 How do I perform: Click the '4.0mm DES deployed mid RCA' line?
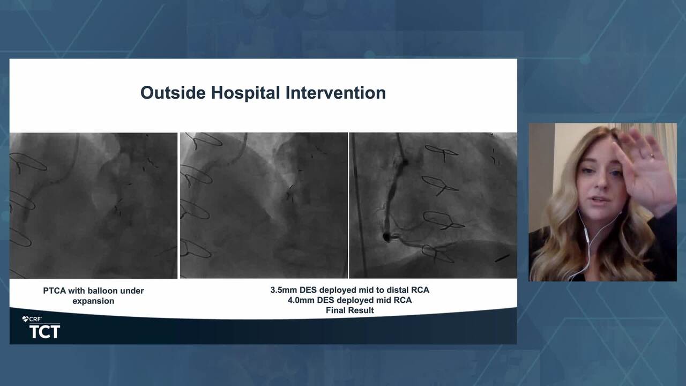pyautogui.click(x=350, y=300)
